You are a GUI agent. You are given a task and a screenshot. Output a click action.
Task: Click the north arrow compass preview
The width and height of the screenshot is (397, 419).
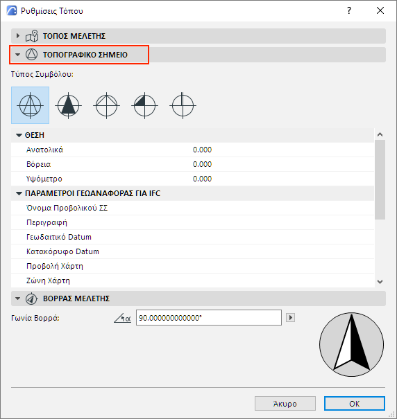click(351, 345)
